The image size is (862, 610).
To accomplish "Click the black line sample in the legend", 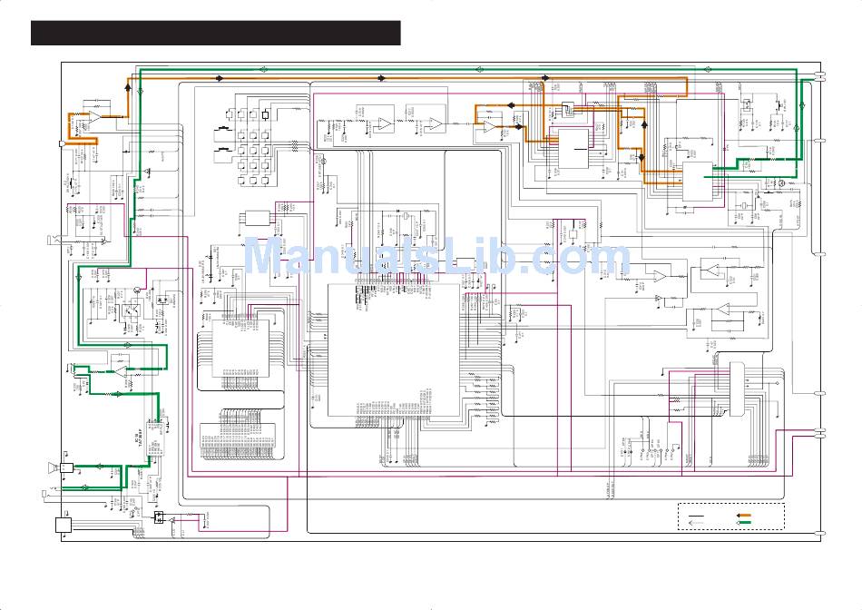I will pyautogui.click(x=696, y=516).
